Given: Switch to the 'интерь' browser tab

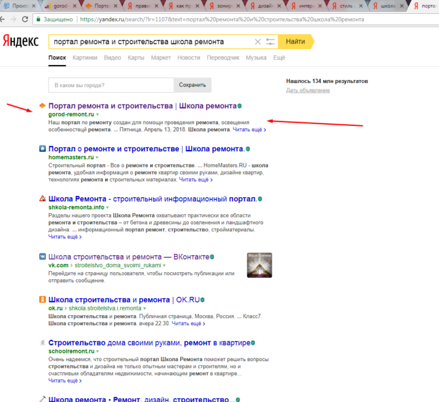Looking at the screenshot, I should click(307, 6).
